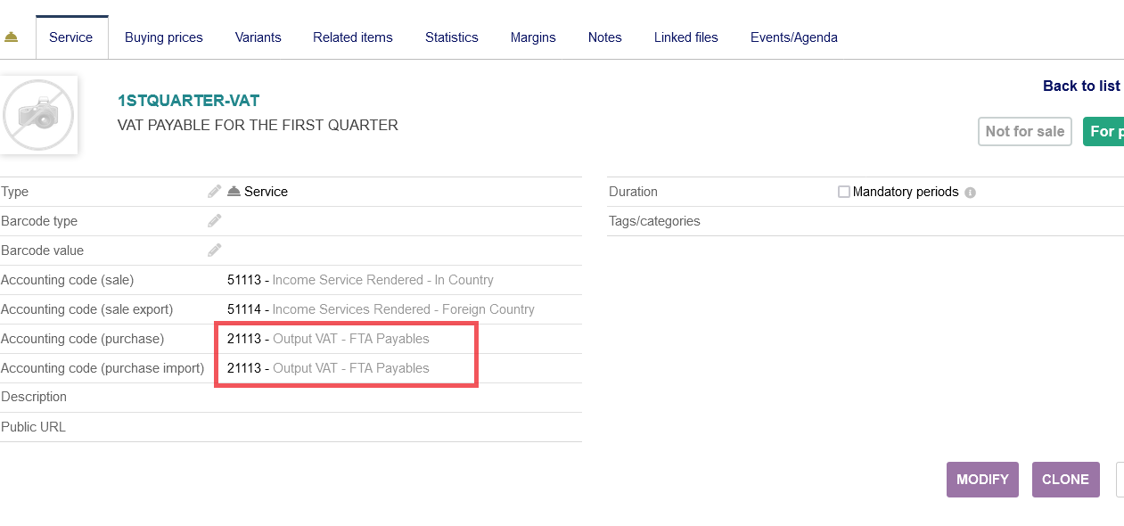Image resolution: width=1124 pixels, height=526 pixels.
Task: Open the Buying prices tab
Action: (x=164, y=37)
